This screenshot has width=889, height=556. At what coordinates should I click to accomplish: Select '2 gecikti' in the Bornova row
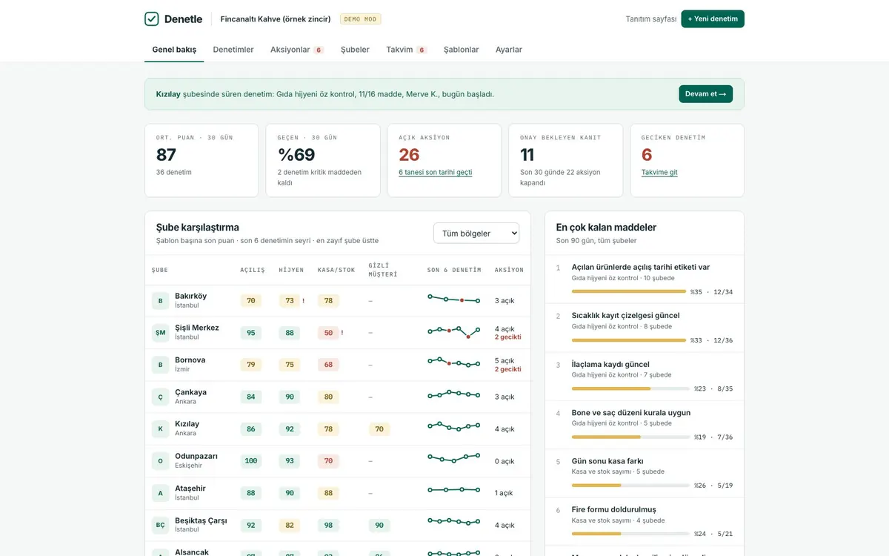tap(508, 369)
